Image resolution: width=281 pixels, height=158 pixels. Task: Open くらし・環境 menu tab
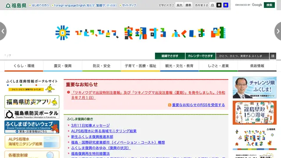point(24,66)
